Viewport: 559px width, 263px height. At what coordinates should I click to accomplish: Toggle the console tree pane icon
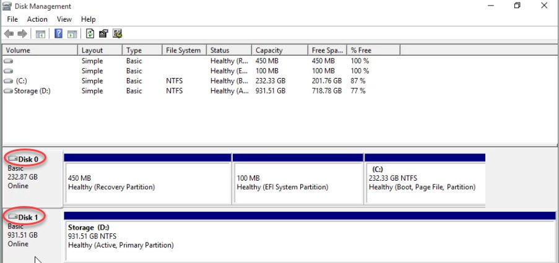pyautogui.click(x=40, y=33)
